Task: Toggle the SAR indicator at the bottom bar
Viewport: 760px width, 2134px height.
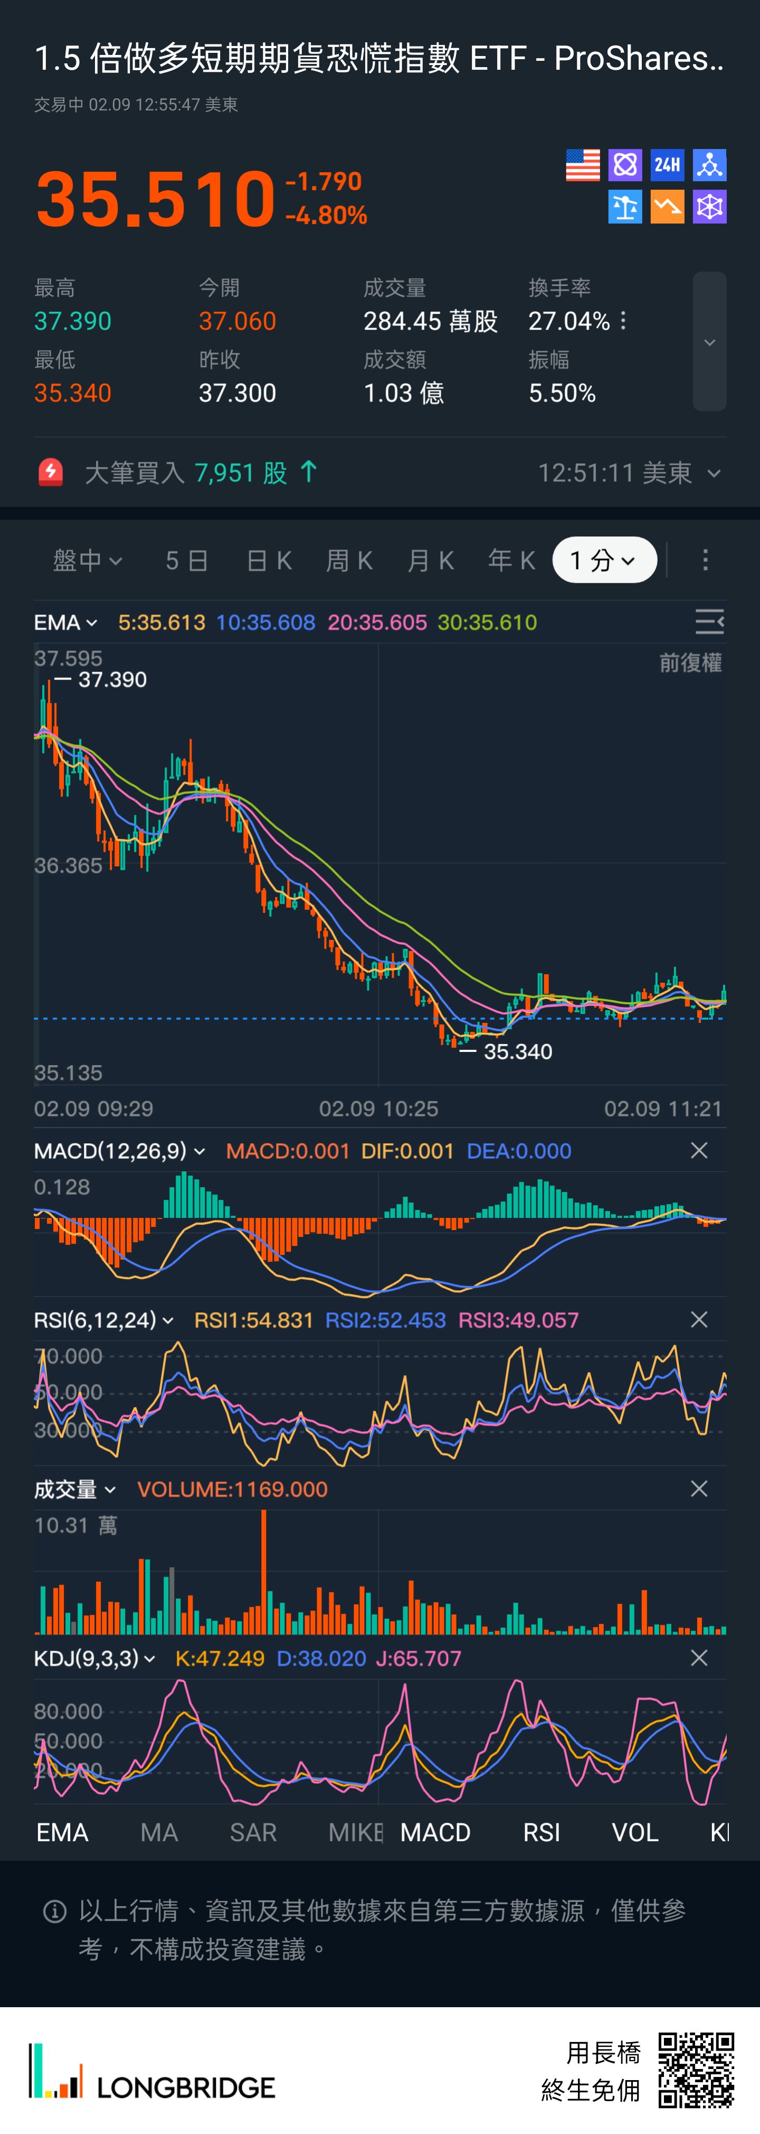Action: [x=252, y=1832]
